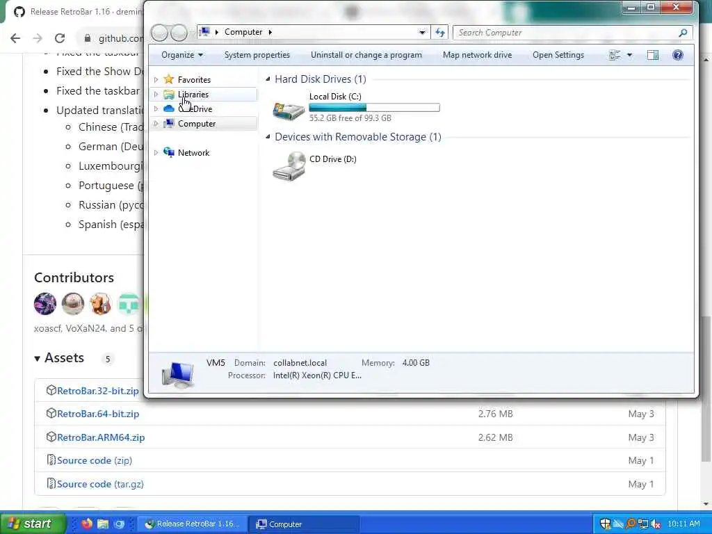Click the Local Disk (C:) capacity bar
Viewport: 712px width, 534px height.
pos(374,108)
